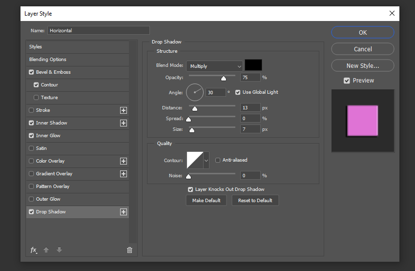Delete effect with trash icon
415x271 pixels.
[129, 250]
